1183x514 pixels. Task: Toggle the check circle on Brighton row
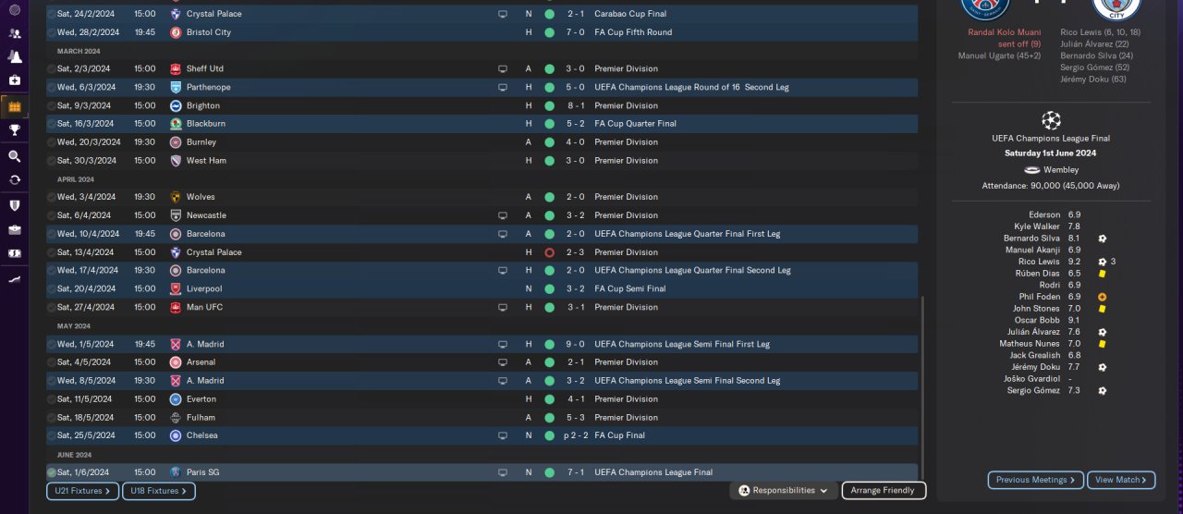click(52, 105)
